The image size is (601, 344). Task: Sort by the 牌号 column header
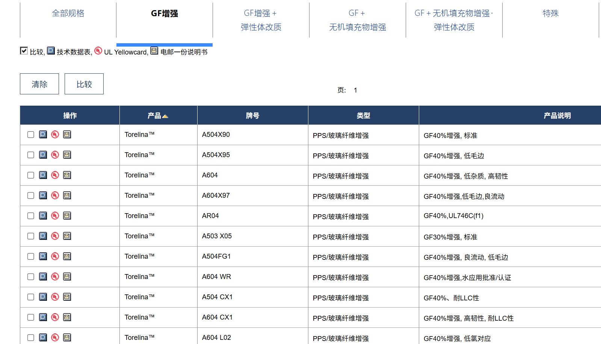tap(252, 116)
